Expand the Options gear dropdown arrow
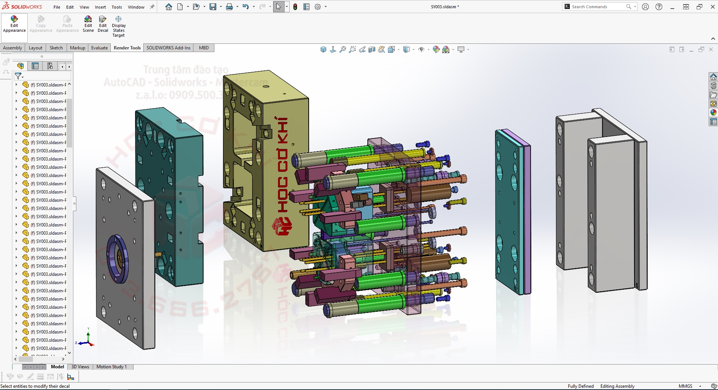Screen dimensions: 718x390 coord(326,7)
